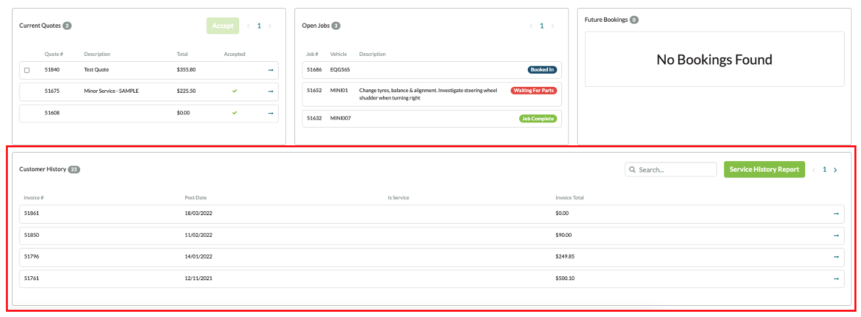Click the Booked In status badge
861x317 pixels.
pyautogui.click(x=542, y=70)
